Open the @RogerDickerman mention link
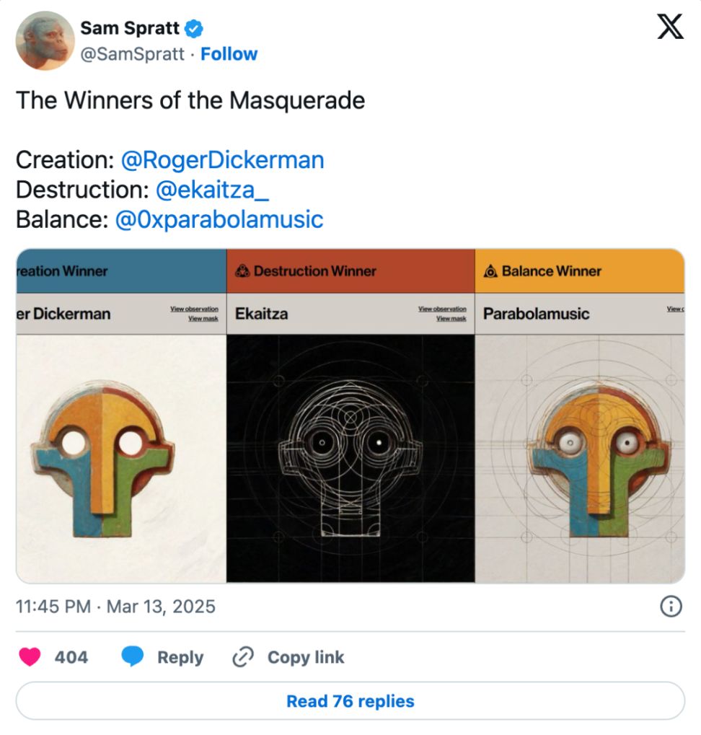Image resolution: width=701 pixels, height=735 pixels. (x=222, y=159)
